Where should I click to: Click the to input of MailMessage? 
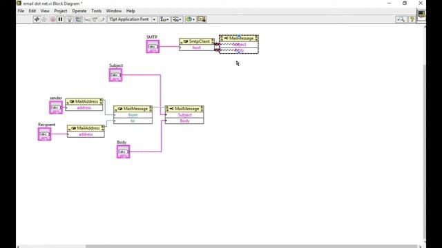(x=133, y=121)
